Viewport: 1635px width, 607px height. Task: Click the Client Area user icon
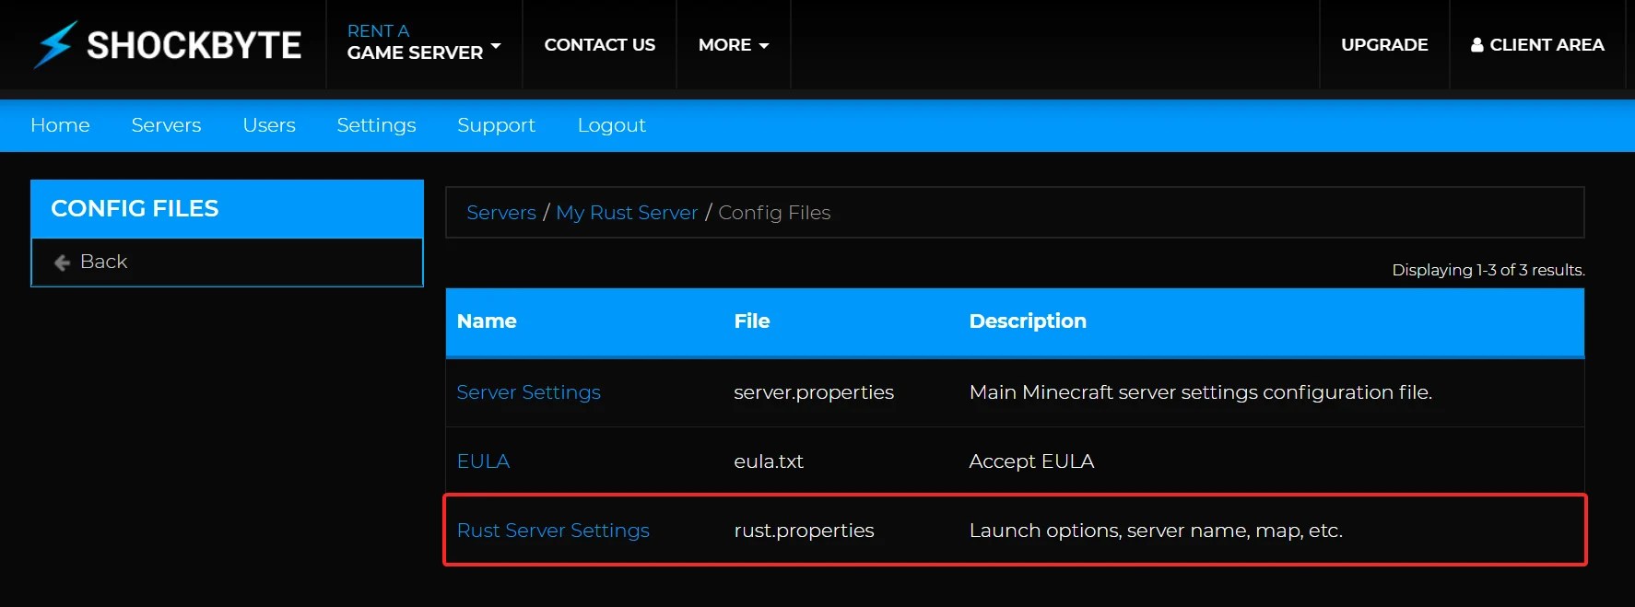coord(1477,44)
